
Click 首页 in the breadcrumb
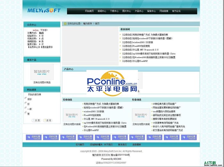(97, 24)
